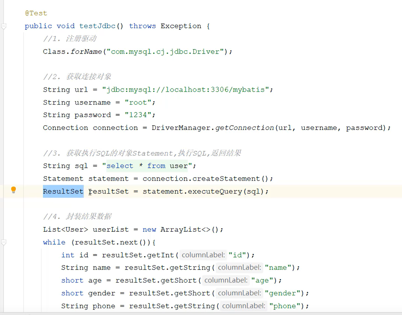This screenshot has height=315, width=402.
Task: Click the getConnection method call
Action: (245, 128)
